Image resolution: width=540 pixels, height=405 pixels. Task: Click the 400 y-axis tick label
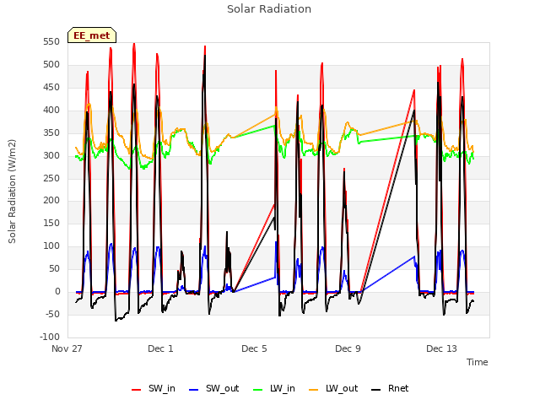(x=51, y=111)
